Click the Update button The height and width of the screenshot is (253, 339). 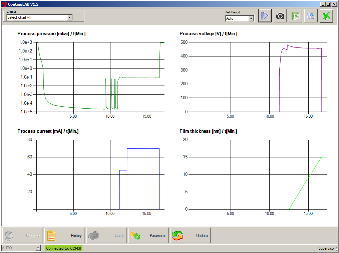coord(190,236)
